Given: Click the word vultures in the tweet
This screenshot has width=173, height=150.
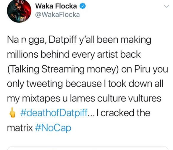Looking at the screenshot, I should click(x=145, y=98).
